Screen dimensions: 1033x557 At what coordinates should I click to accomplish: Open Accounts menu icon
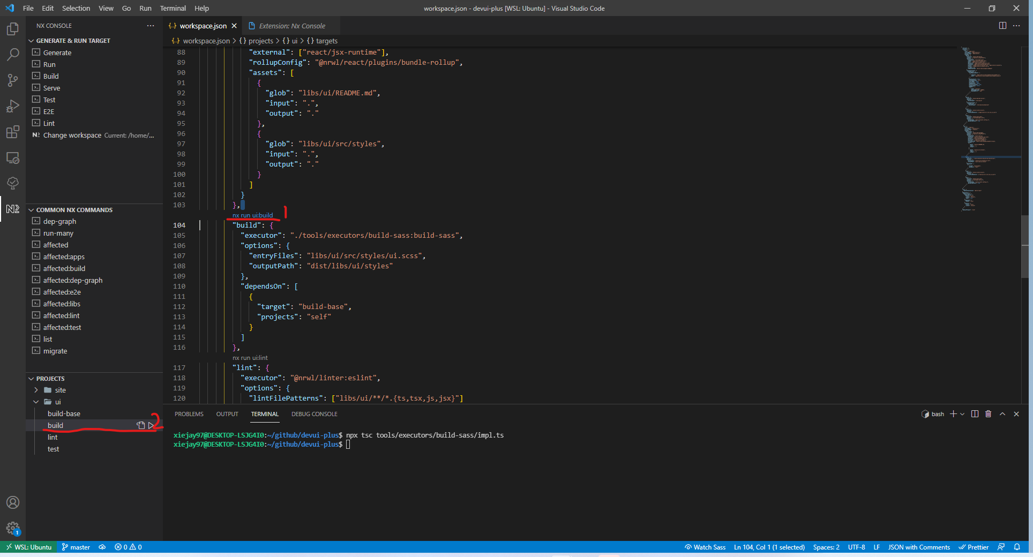(13, 502)
